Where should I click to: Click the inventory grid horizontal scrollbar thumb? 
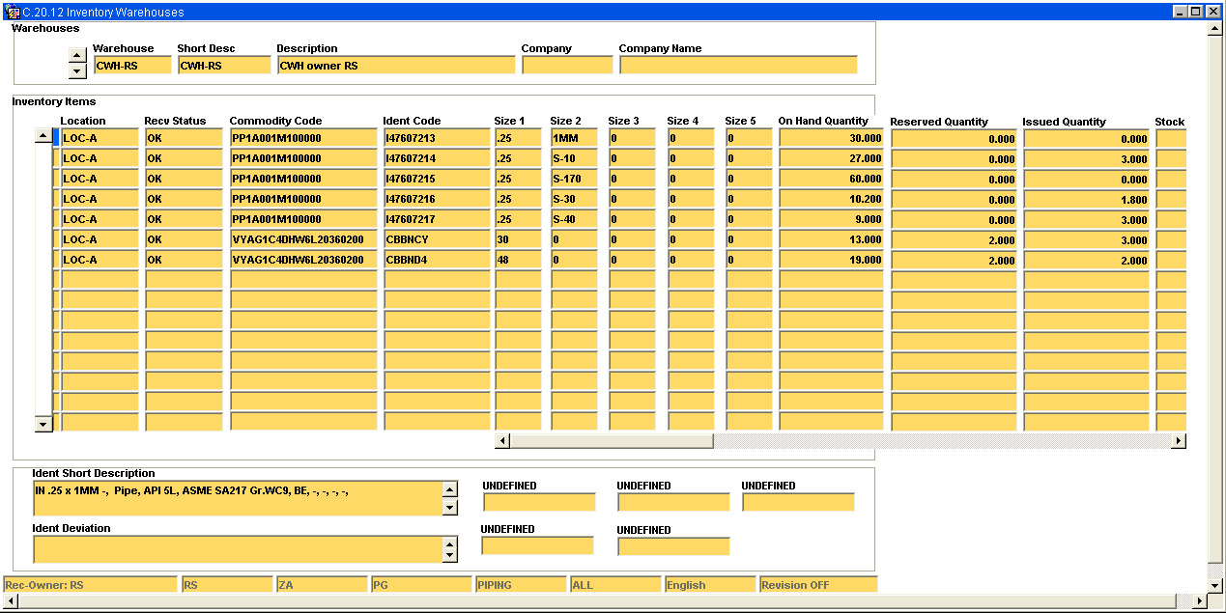click(x=612, y=441)
